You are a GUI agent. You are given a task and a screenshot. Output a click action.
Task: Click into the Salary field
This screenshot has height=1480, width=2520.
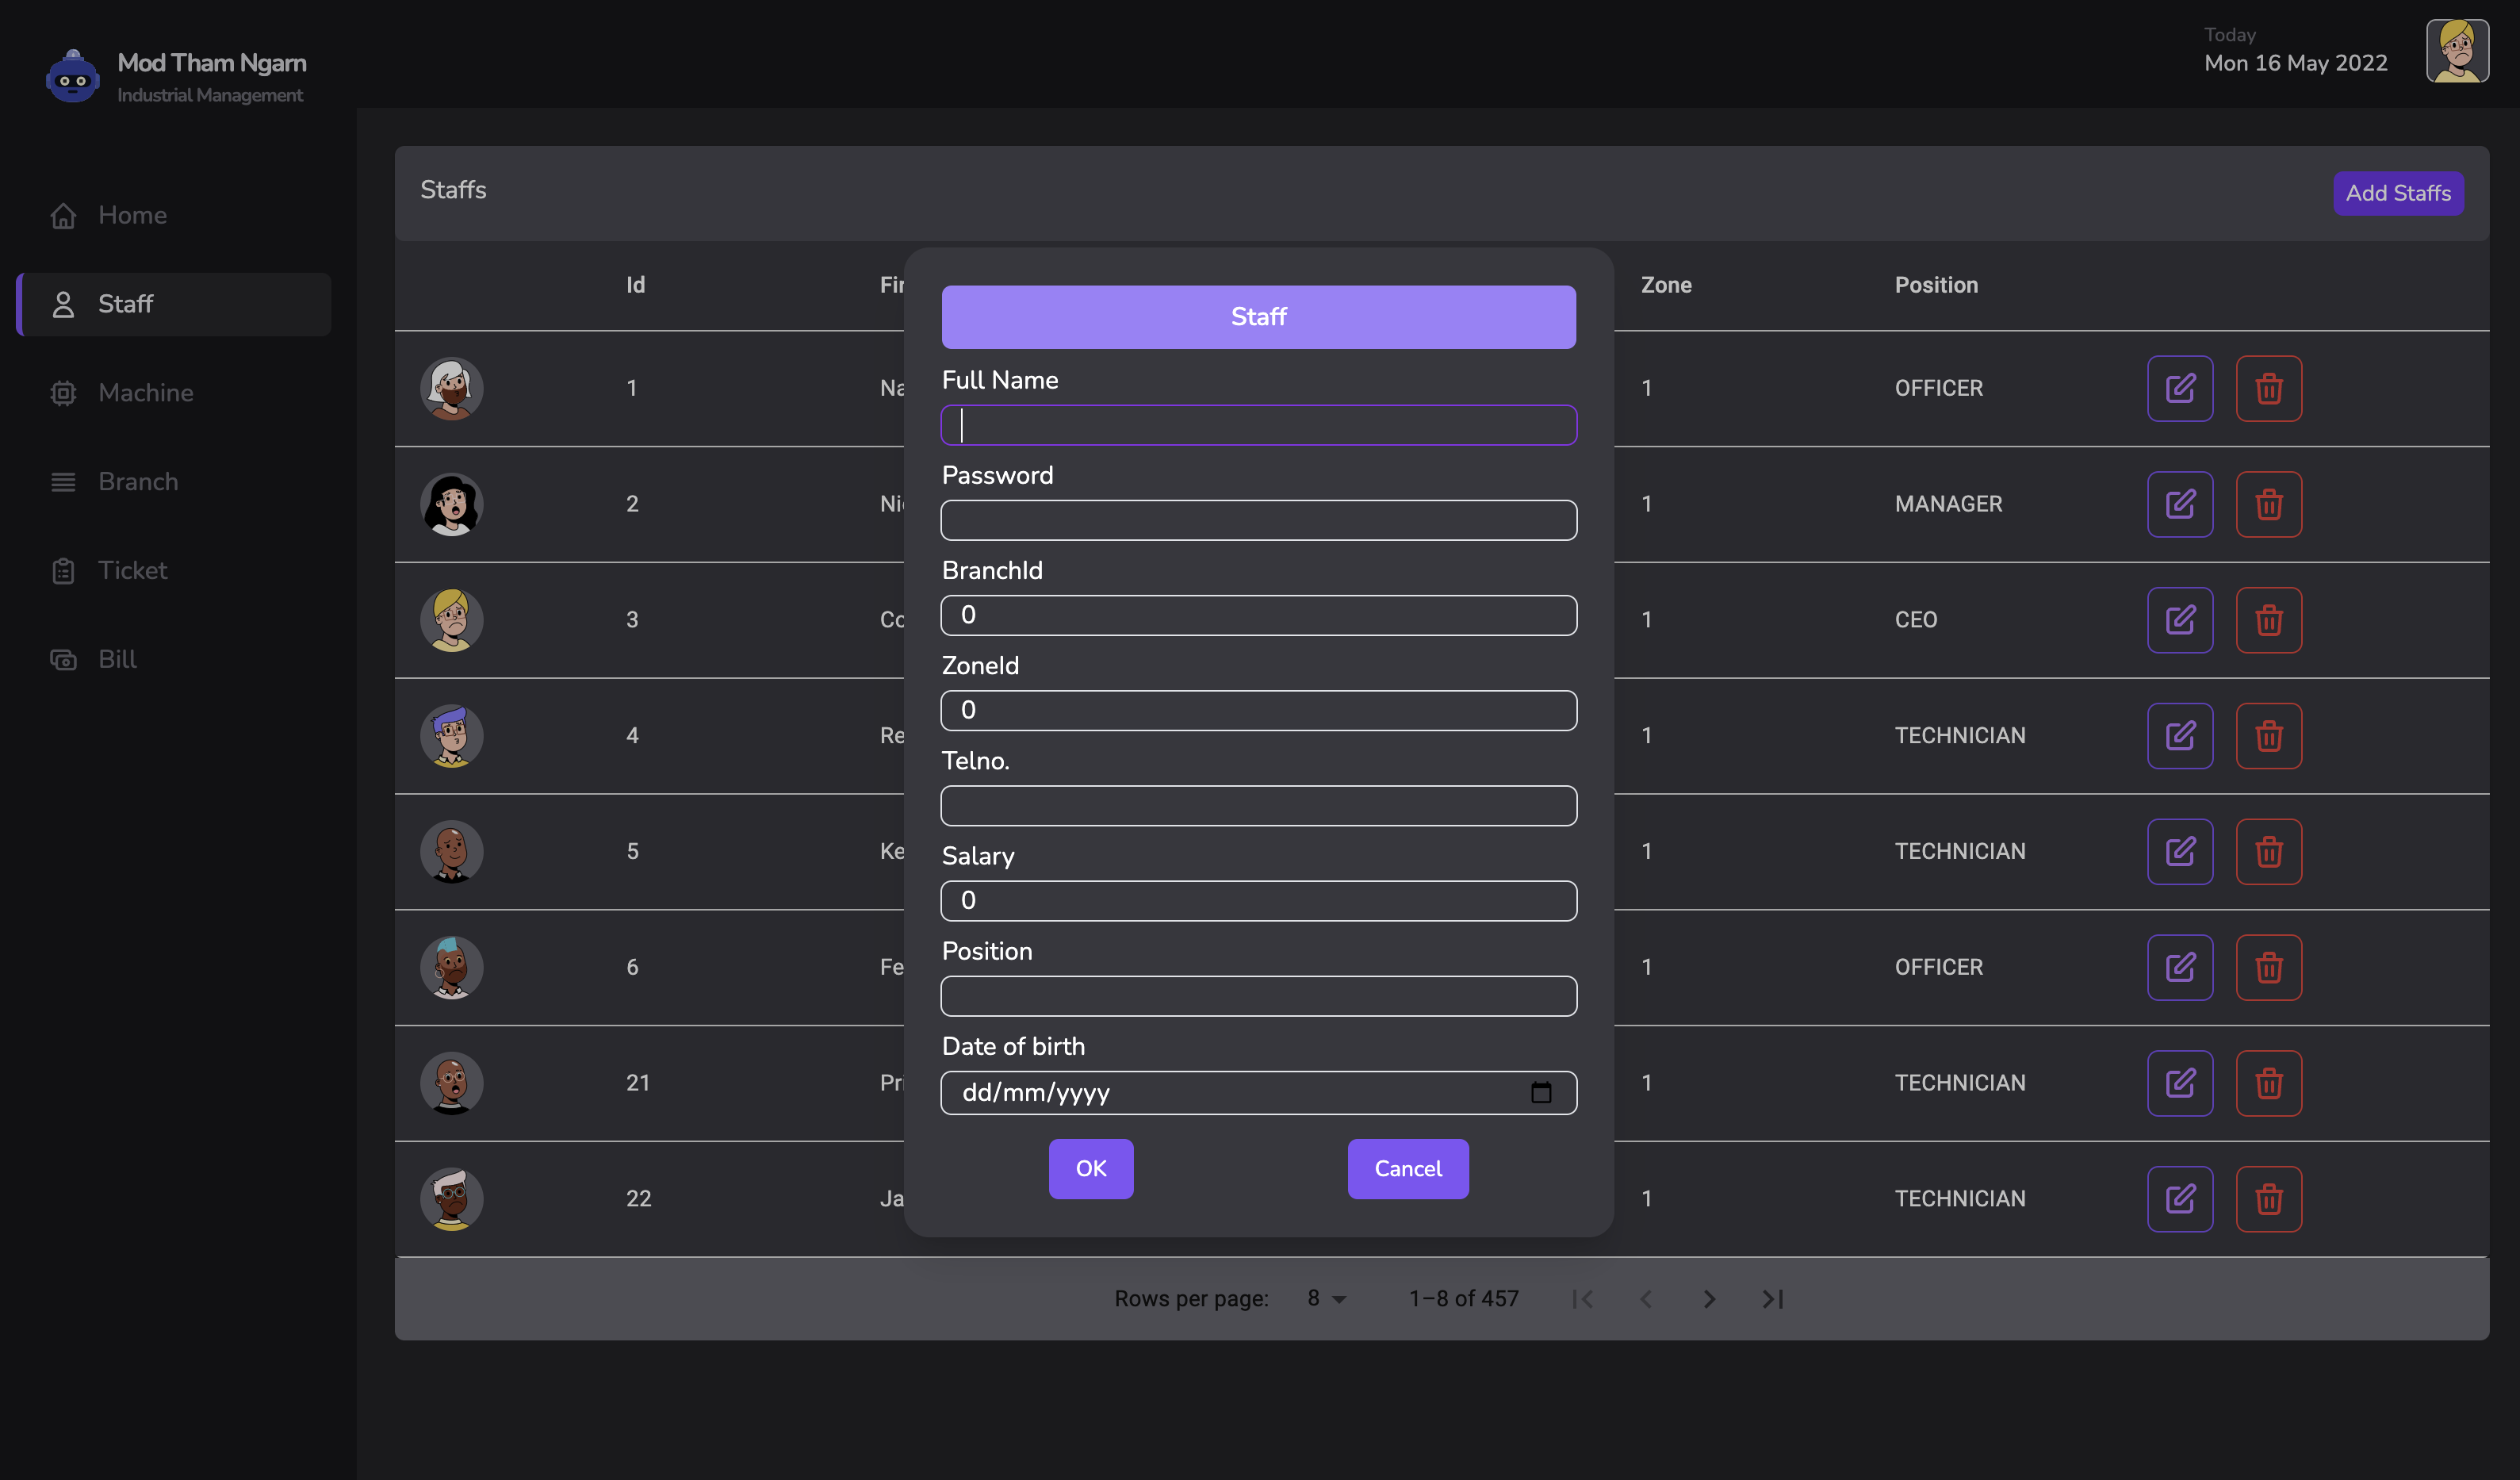tap(1258, 900)
